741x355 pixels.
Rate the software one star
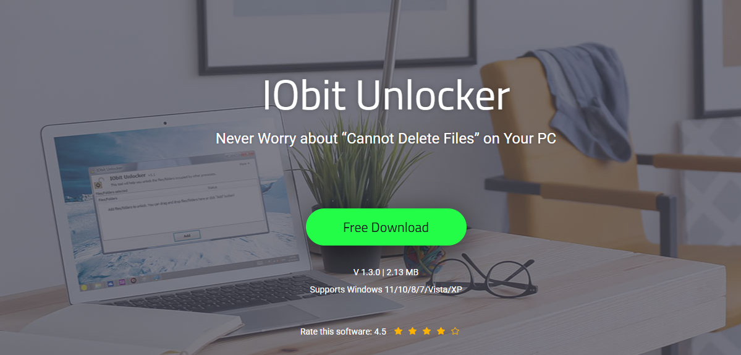(399, 331)
